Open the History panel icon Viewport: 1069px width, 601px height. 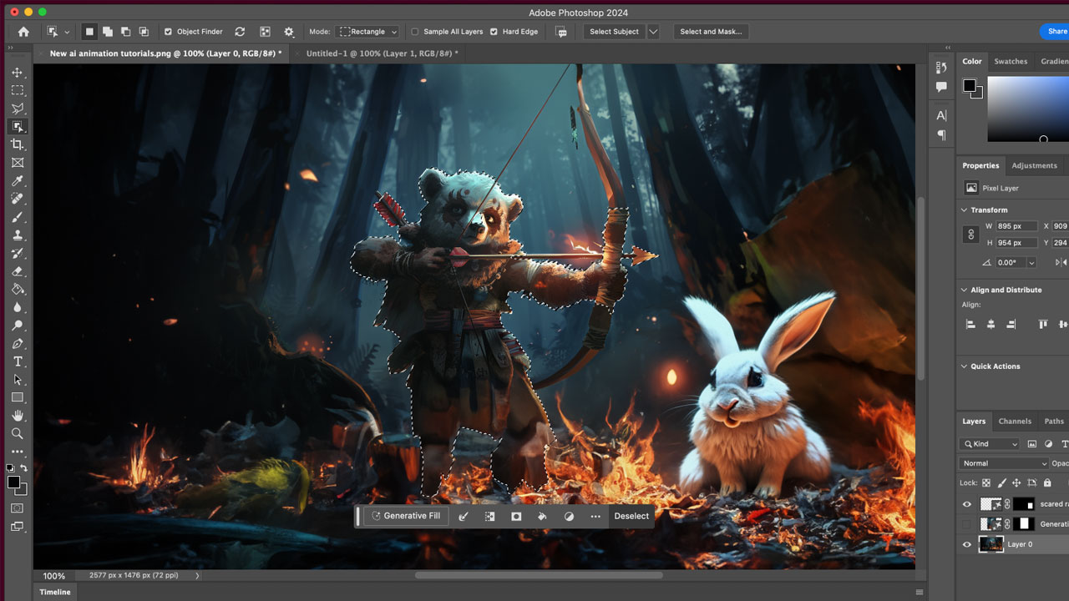[x=941, y=68]
